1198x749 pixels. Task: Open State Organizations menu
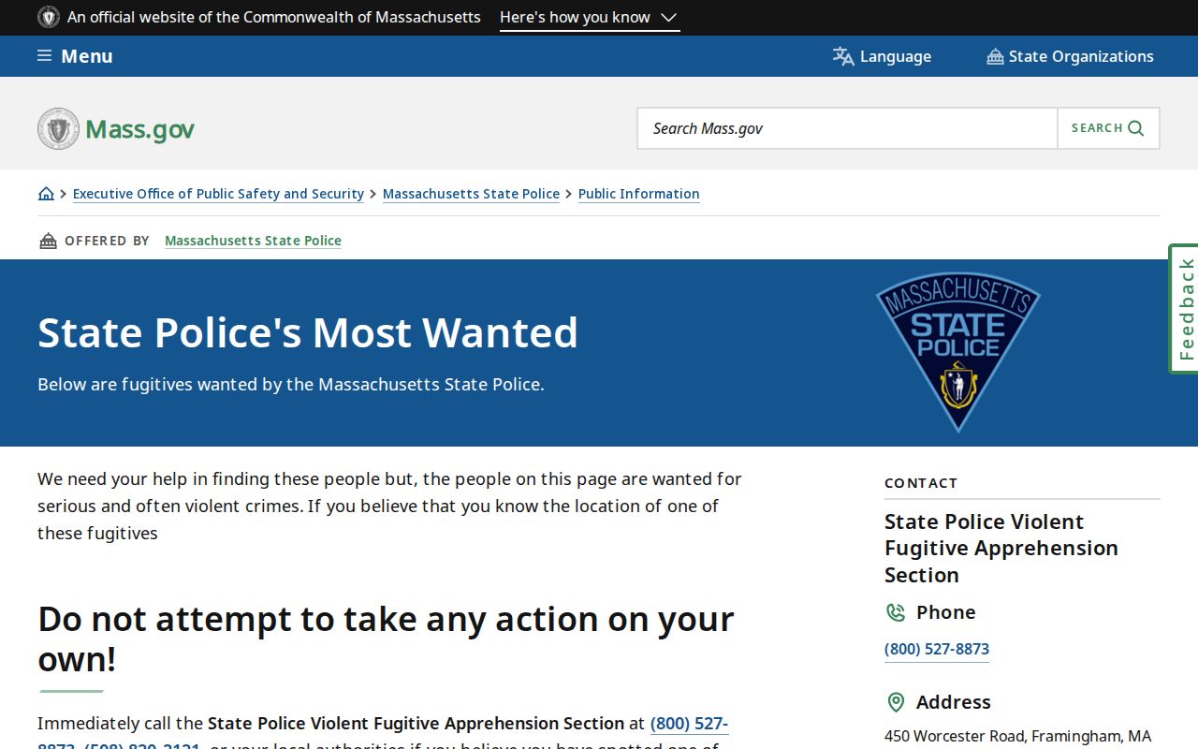click(1070, 56)
